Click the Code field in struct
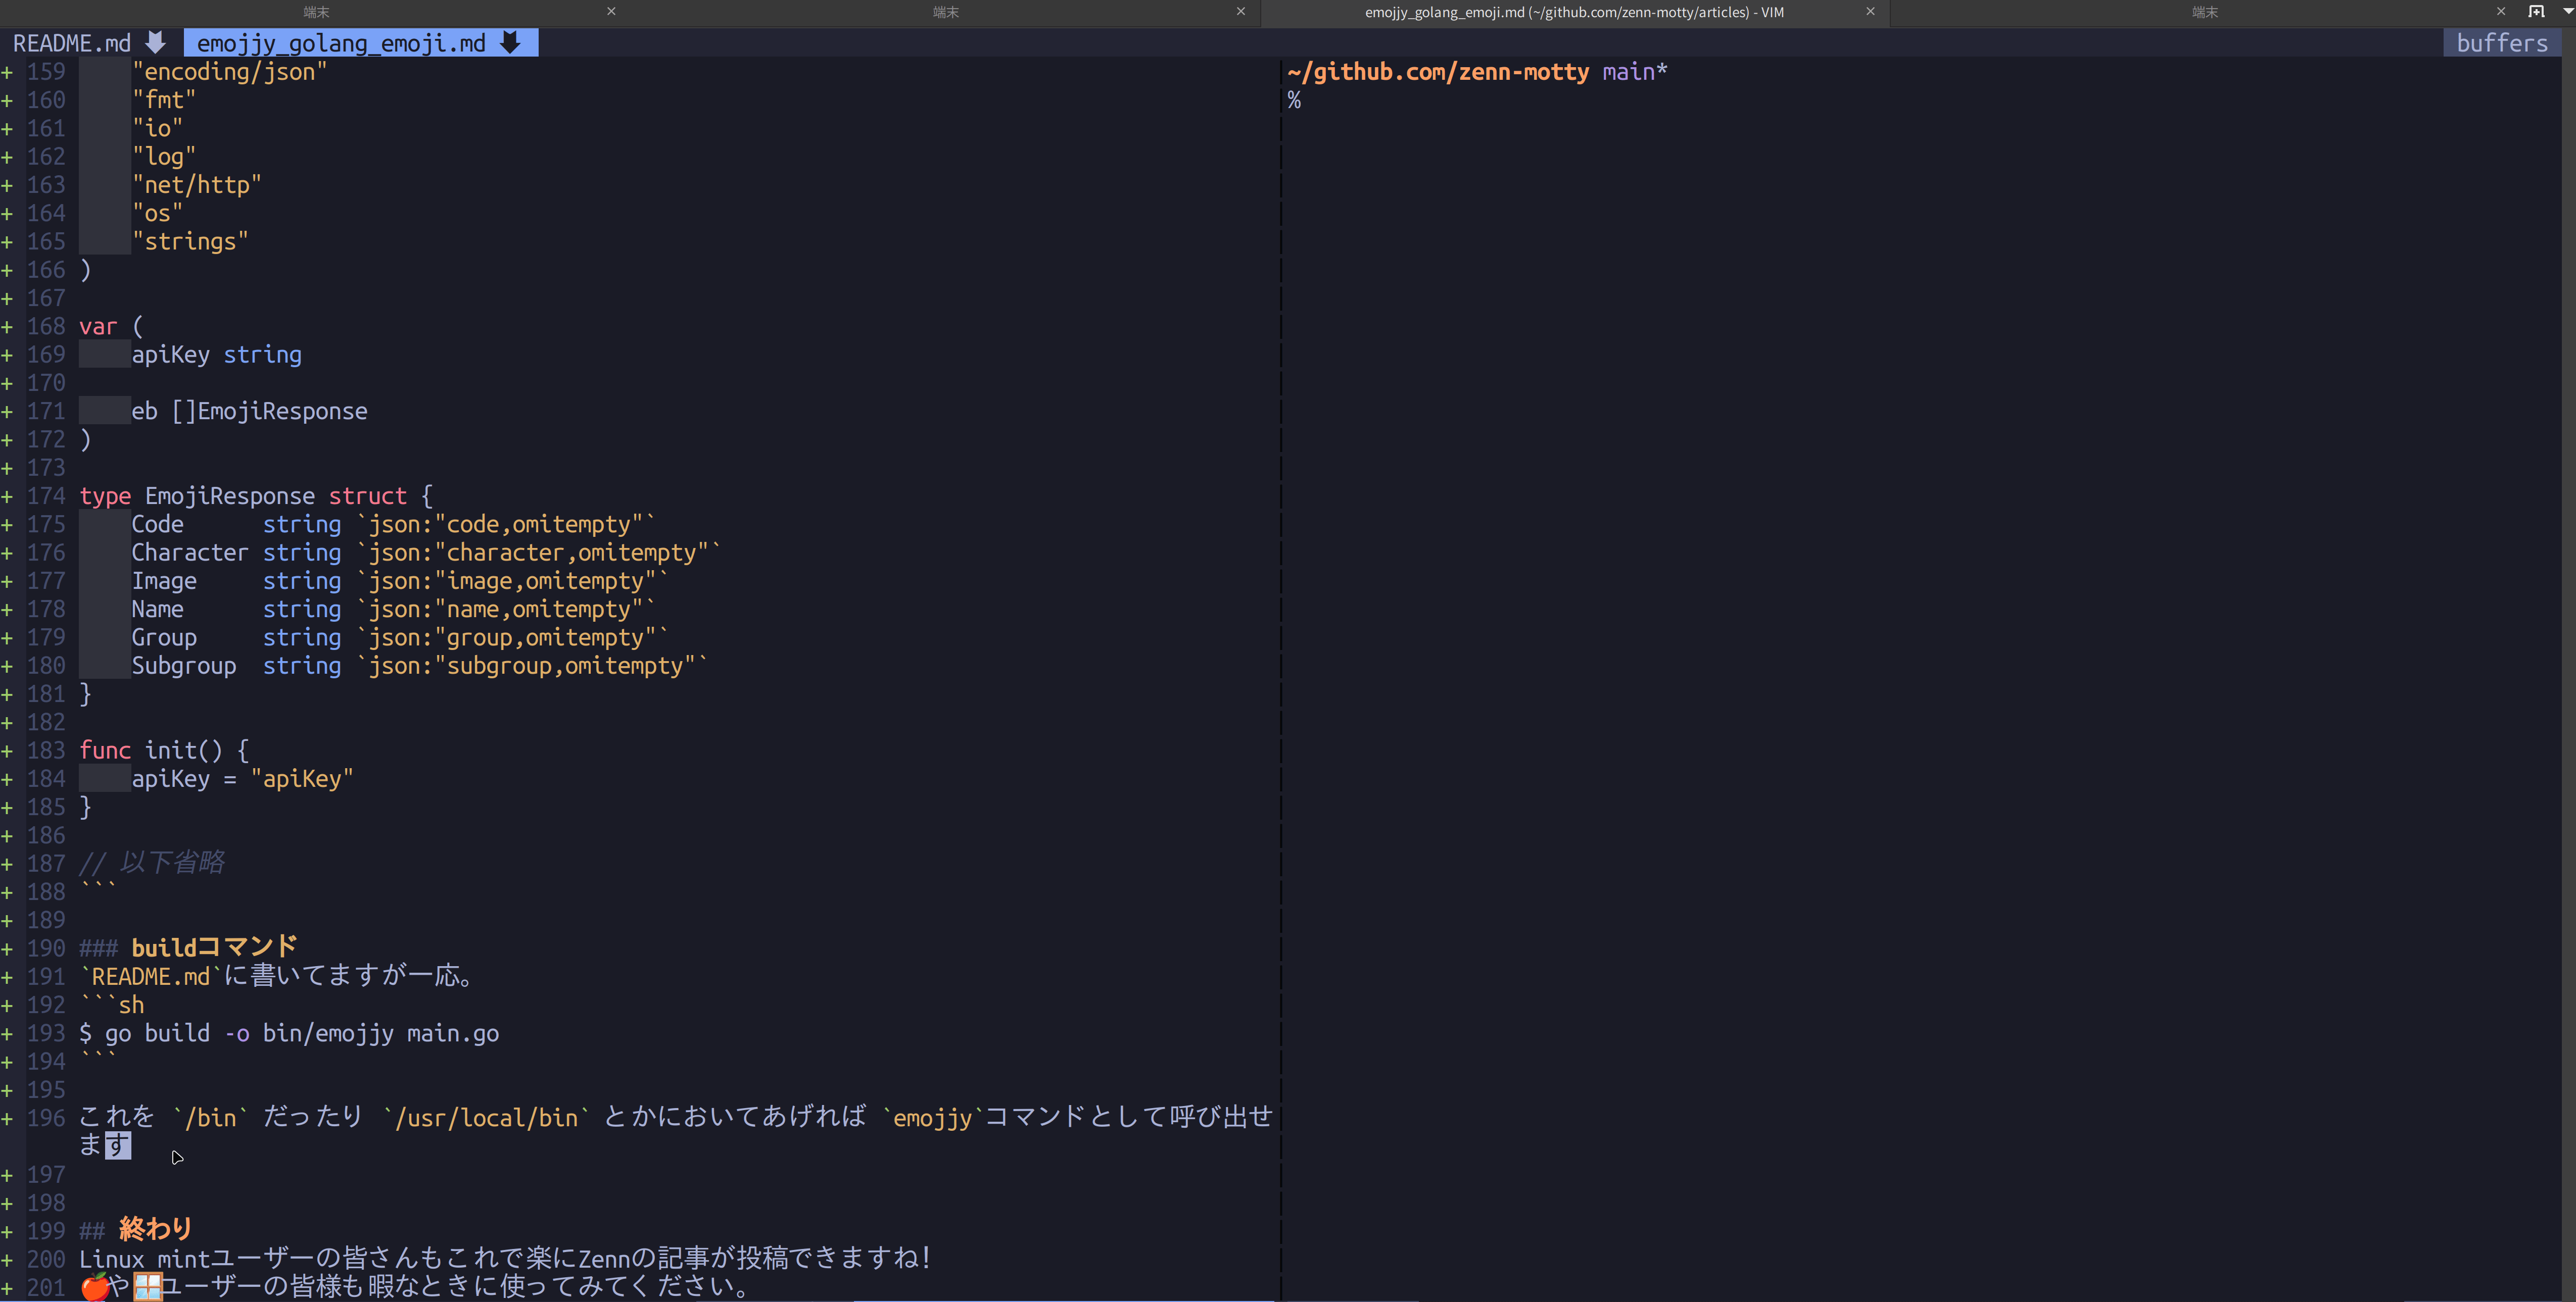Screen dimensions: 2576x1302 pos(158,525)
